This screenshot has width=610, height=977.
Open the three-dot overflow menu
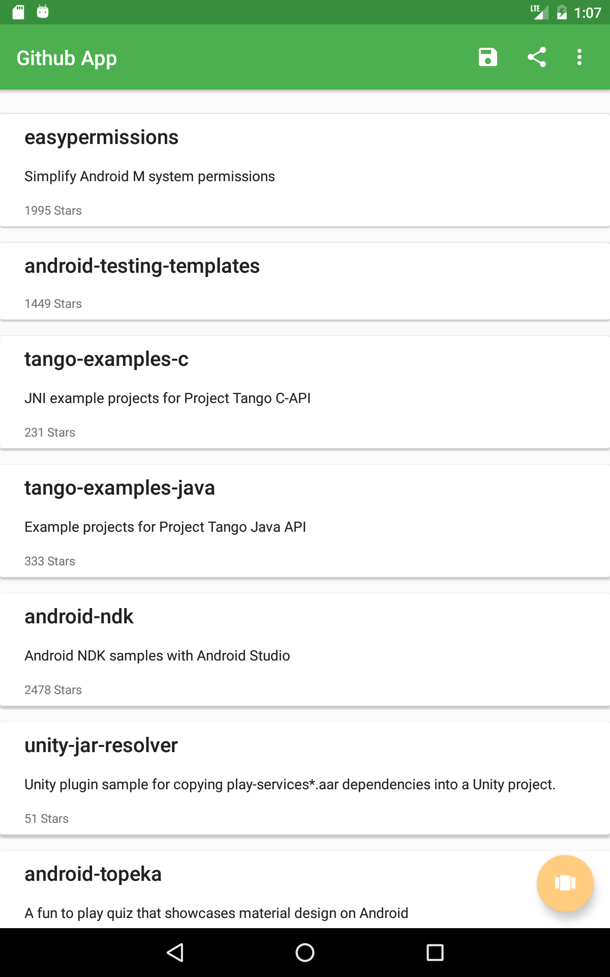(579, 57)
